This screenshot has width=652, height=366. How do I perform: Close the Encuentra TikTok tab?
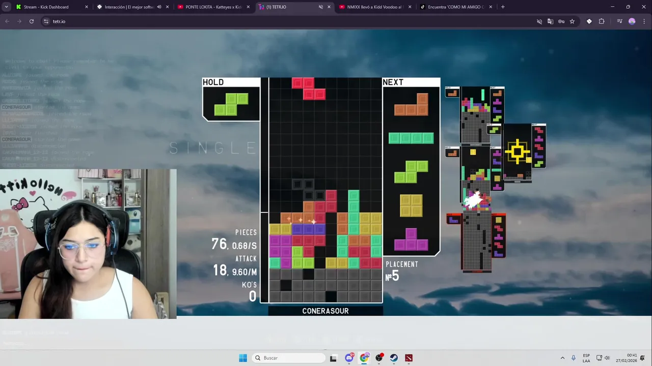(491, 7)
